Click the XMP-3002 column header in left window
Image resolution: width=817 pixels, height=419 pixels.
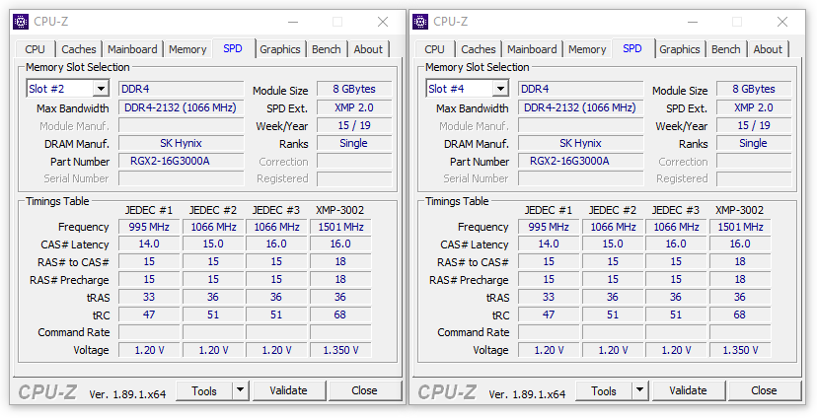339,210
